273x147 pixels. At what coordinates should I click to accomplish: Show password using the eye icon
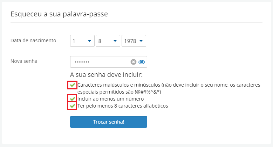142,62
